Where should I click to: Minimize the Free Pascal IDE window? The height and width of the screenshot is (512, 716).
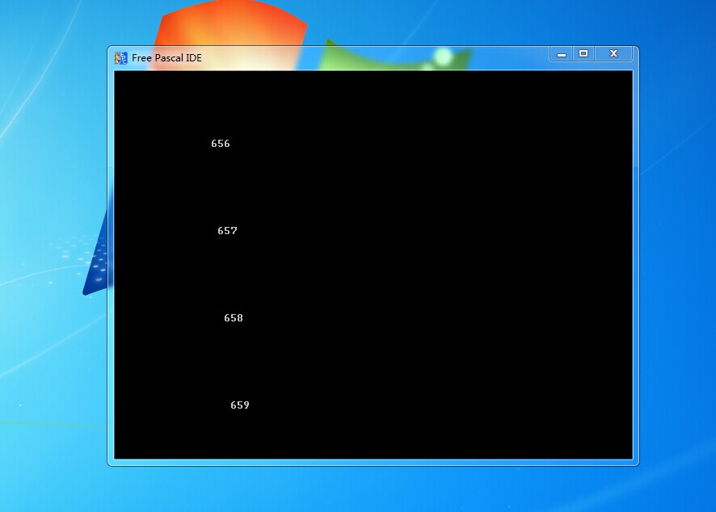pos(562,54)
